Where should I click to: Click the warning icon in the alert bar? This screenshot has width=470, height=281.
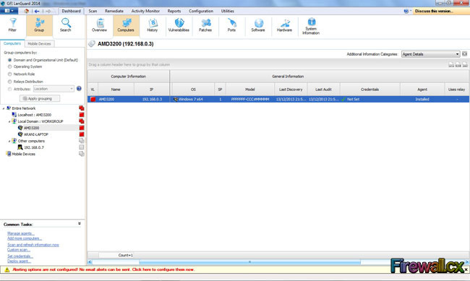[7, 269]
